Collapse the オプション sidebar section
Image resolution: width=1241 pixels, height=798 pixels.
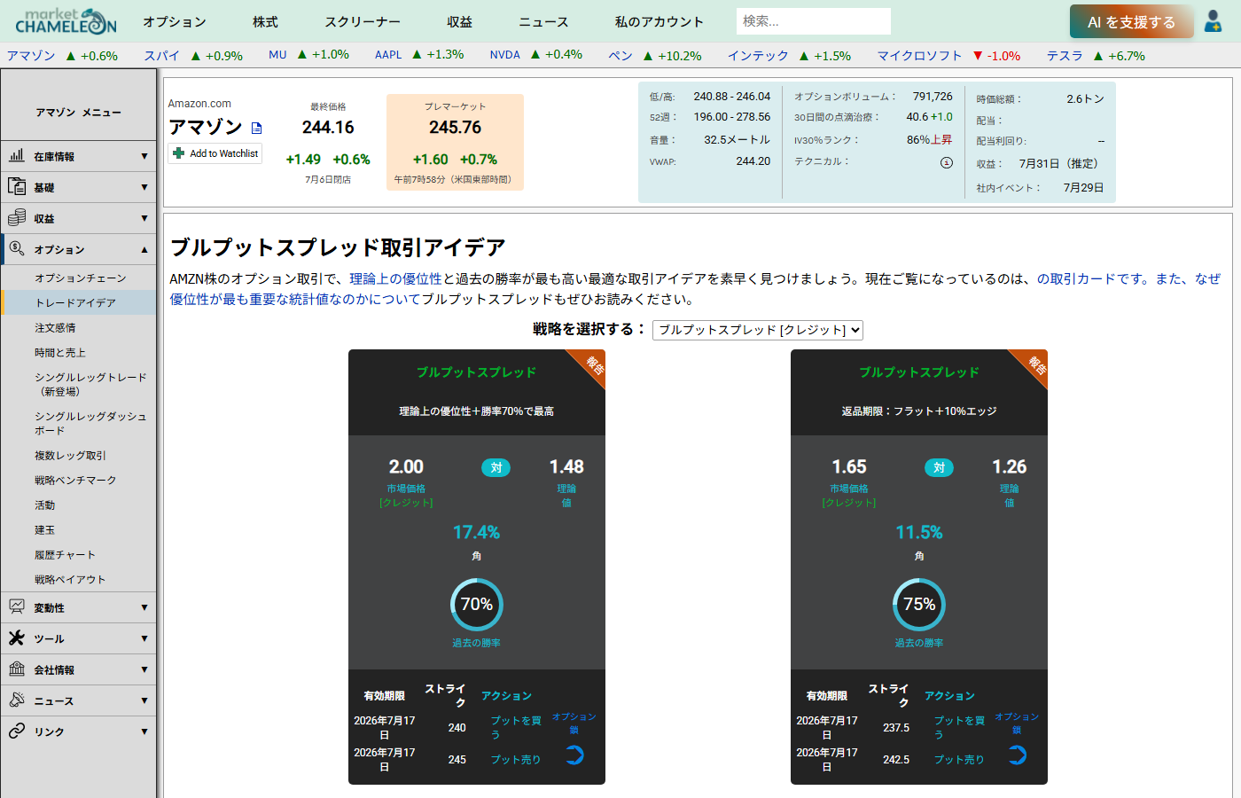[78, 249]
